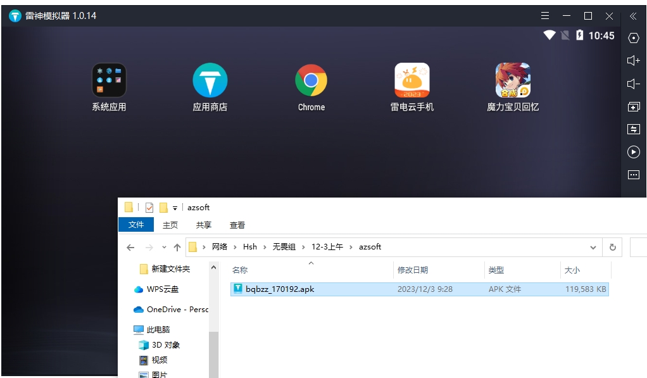
Task: Navigate to Hsh breadcrumb
Action: 250,247
